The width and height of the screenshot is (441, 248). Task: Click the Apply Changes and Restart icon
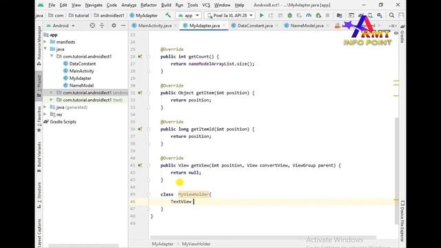[x=271, y=15]
